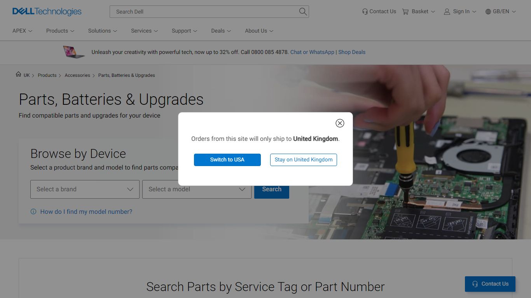
Task: Click the home breadcrumb icon
Action: 18,74
